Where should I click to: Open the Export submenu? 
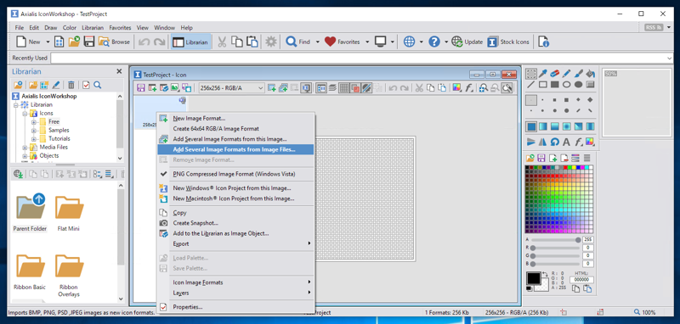coord(235,243)
